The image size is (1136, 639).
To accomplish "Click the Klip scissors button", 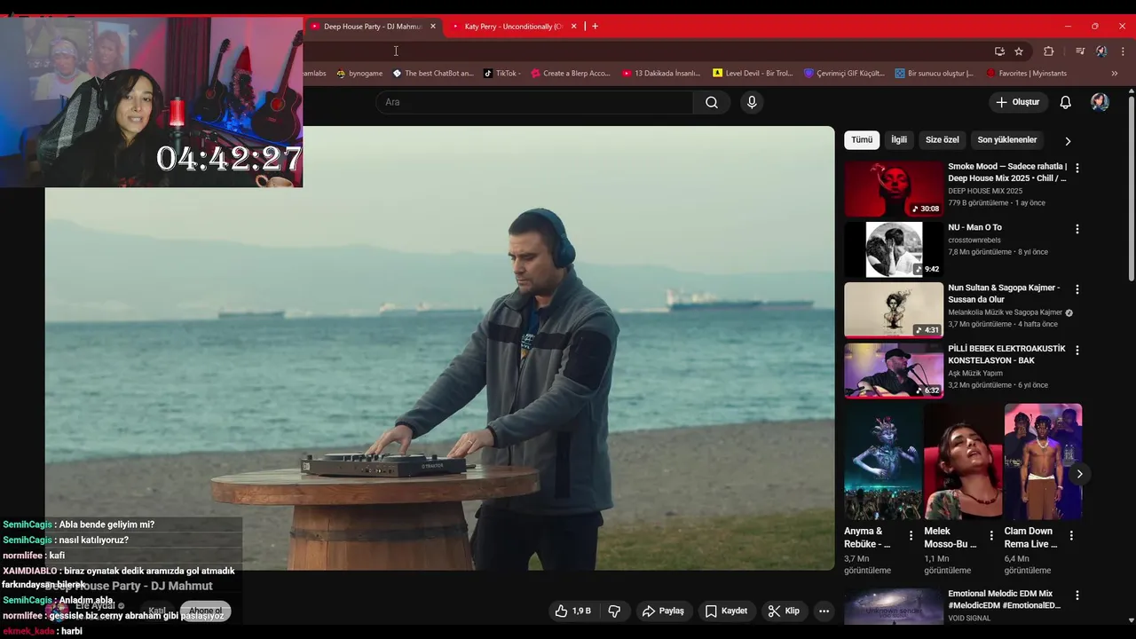I will 784,611.
